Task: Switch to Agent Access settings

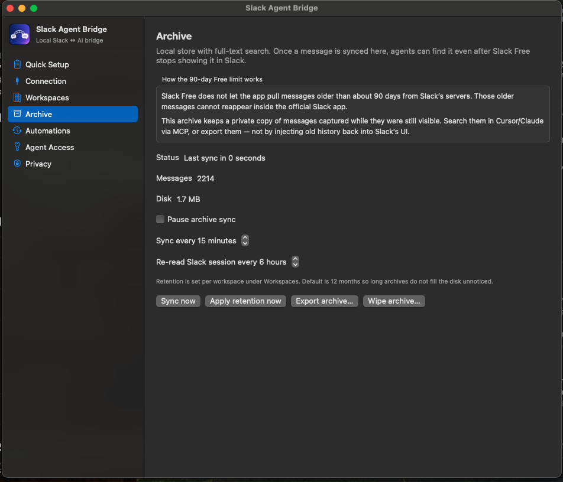Action: coord(73,147)
